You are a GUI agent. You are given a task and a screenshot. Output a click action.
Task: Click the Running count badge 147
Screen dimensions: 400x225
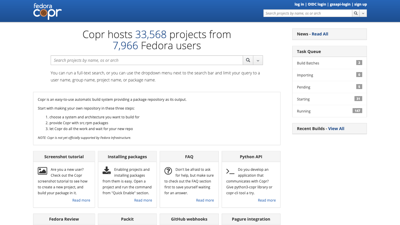tap(357, 111)
